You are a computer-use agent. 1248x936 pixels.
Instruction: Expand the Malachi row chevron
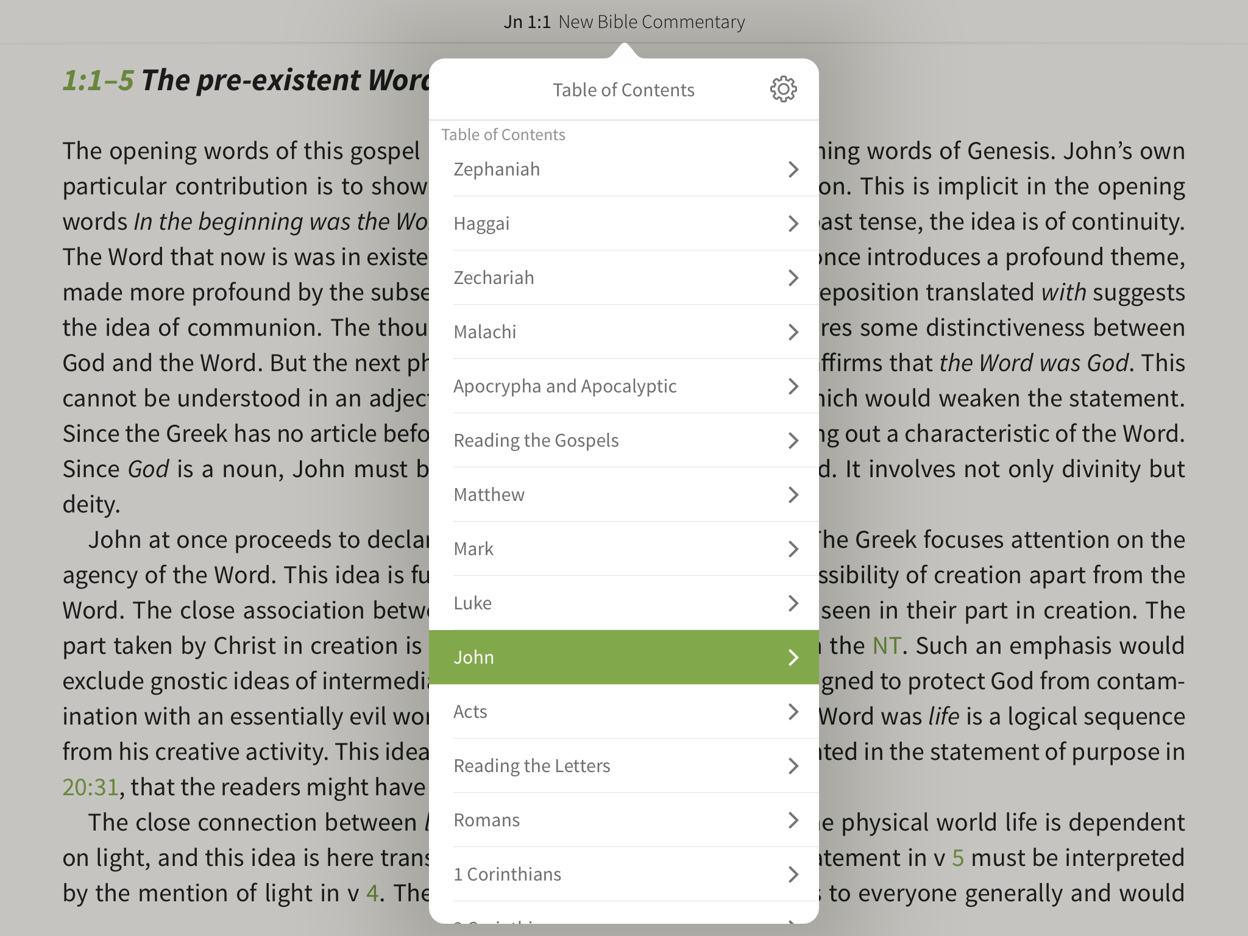coord(793,332)
